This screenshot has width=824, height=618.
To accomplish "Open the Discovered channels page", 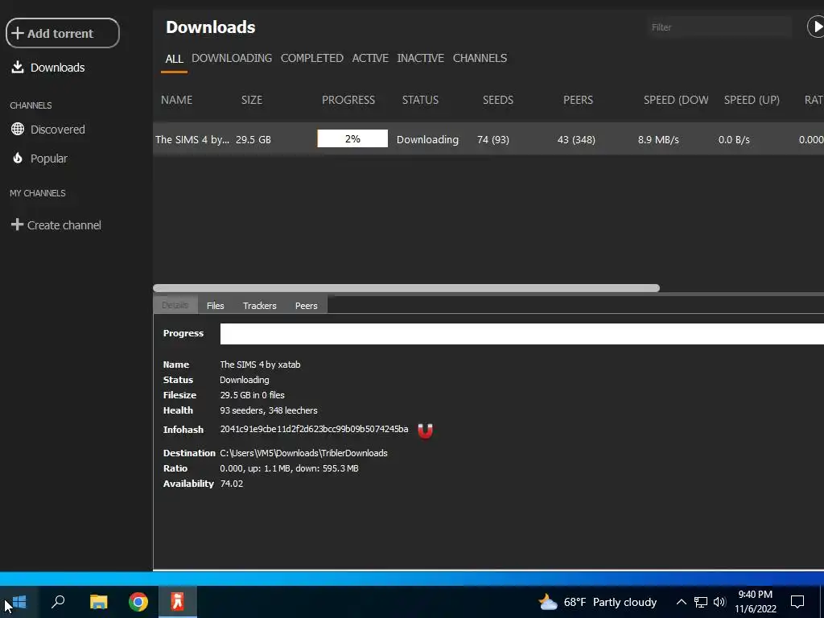I will tap(47, 130).
